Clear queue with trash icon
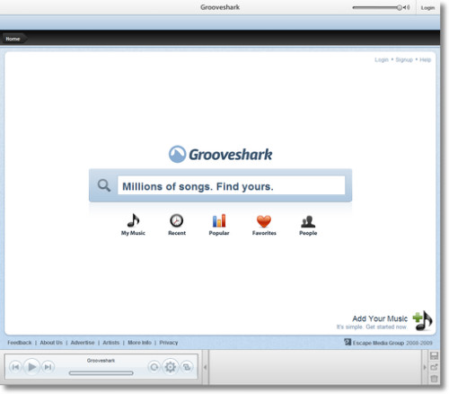 434,379
